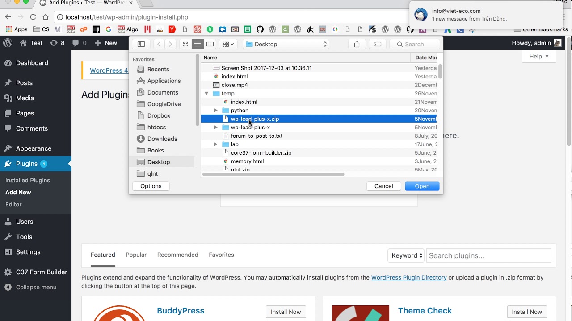Viewport: 572px width, 321px height.
Task: Click the BuddyPress plugin title
Action: point(181,311)
